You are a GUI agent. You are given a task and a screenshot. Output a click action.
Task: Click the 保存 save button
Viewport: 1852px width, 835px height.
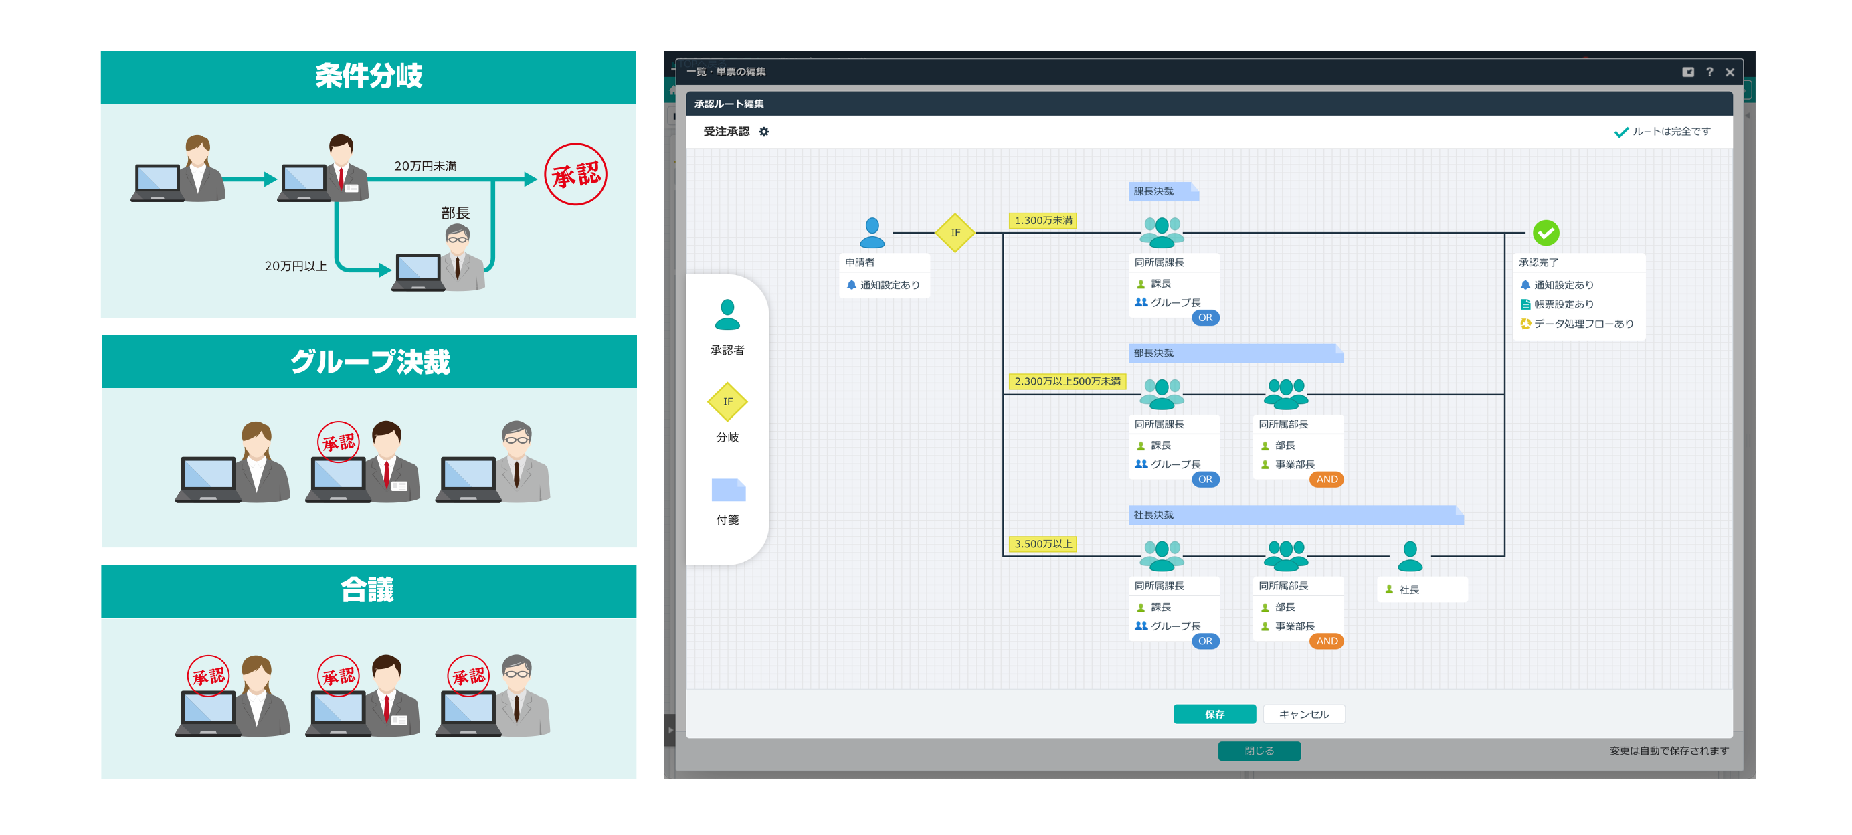click(x=1214, y=714)
